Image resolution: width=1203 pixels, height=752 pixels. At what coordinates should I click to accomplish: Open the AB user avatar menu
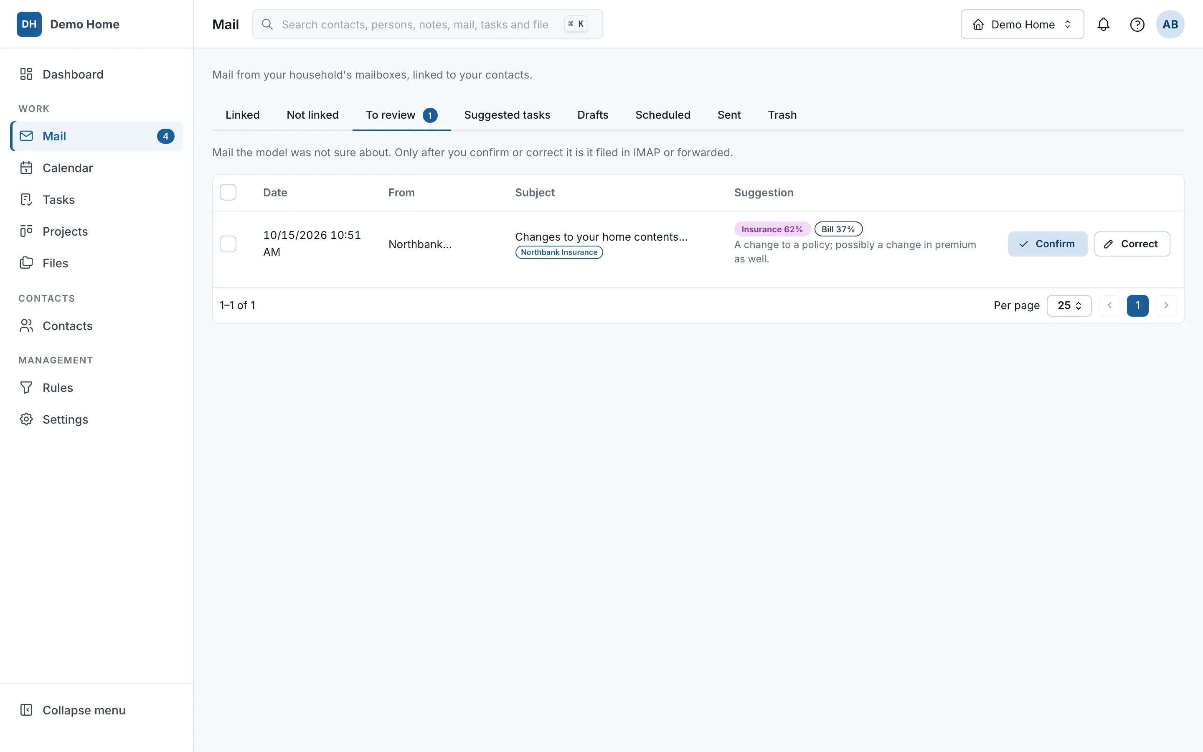point(1170,24)
